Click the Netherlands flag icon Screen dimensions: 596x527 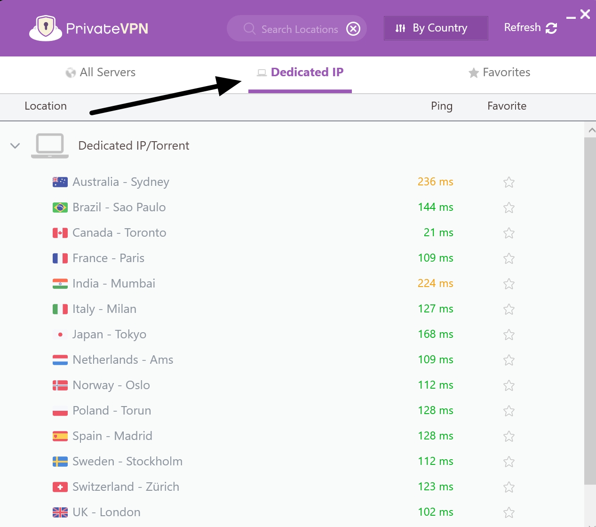click(x=60, y=360)
